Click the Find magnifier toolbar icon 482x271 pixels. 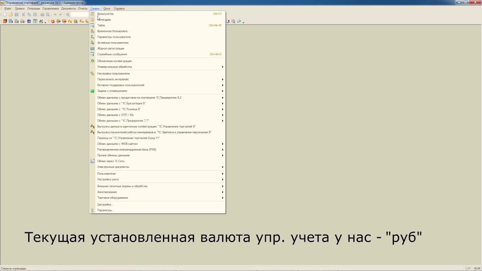(68, 15)
